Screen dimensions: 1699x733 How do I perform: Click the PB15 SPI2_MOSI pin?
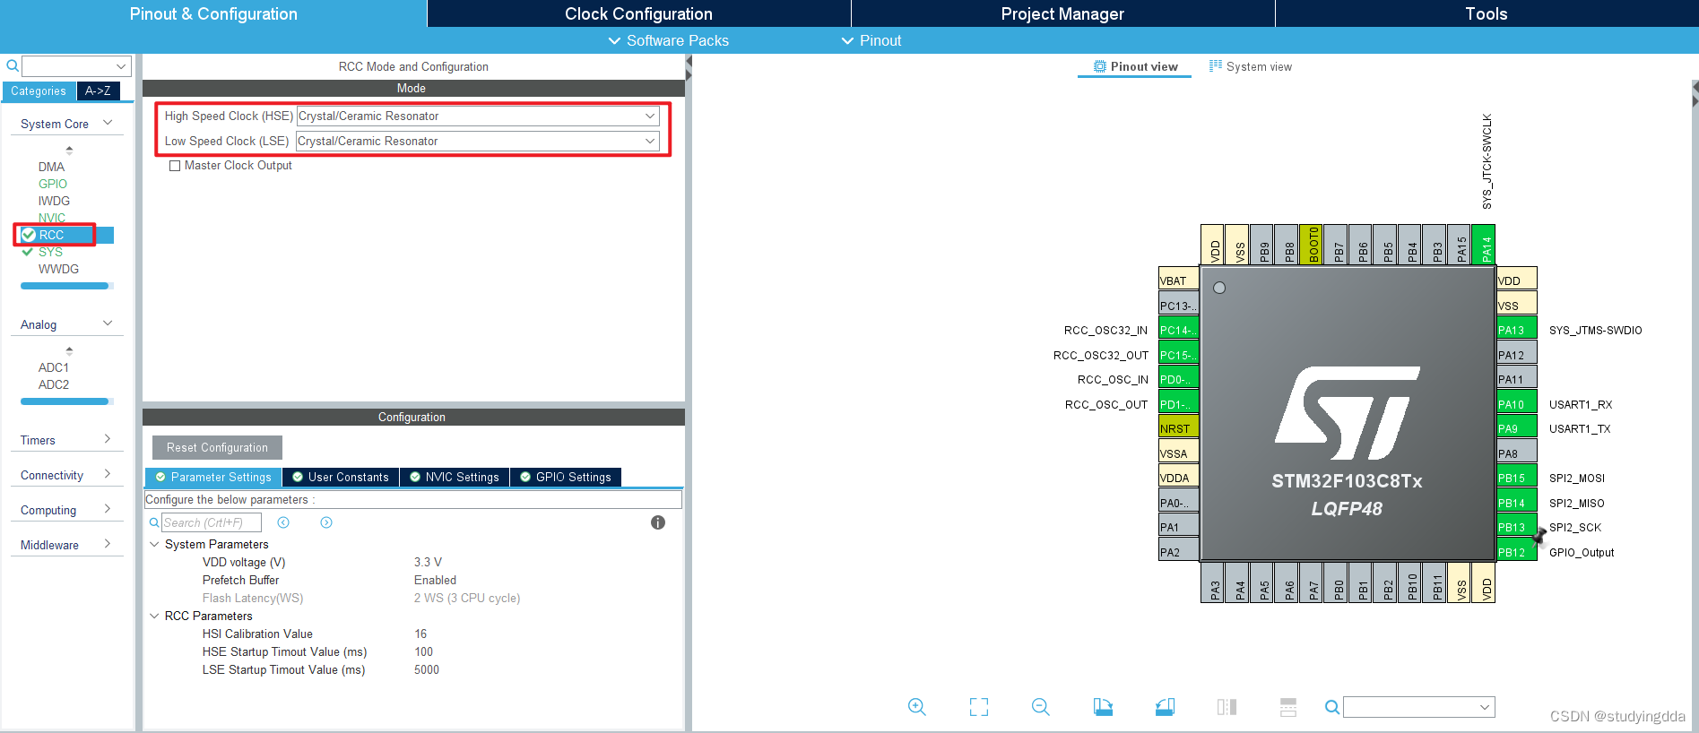point(1517,478)
